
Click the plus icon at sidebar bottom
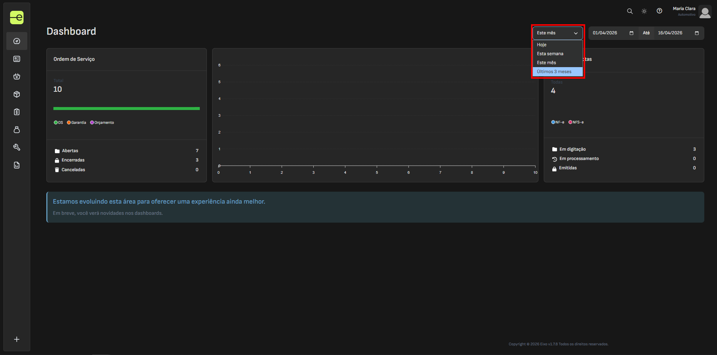(17, 339)
